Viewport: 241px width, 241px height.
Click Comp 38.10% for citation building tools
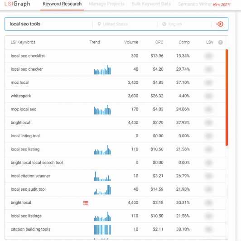pyautogui.click(x=183, y=229)
